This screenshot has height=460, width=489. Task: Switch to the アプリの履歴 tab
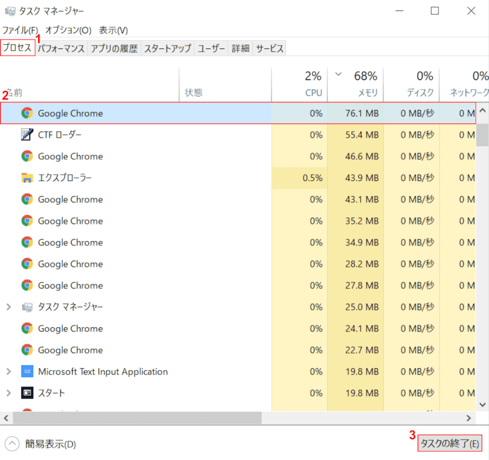click(x=114, y=48)
